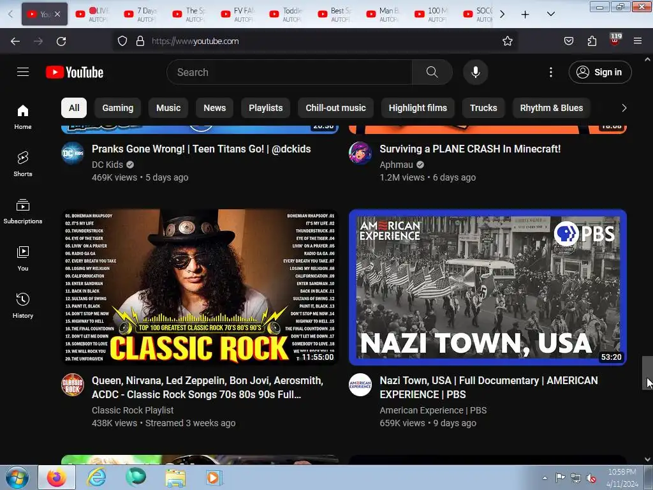Open Windows Explorer folder on taskbar
653x490 pixels.
175,477
